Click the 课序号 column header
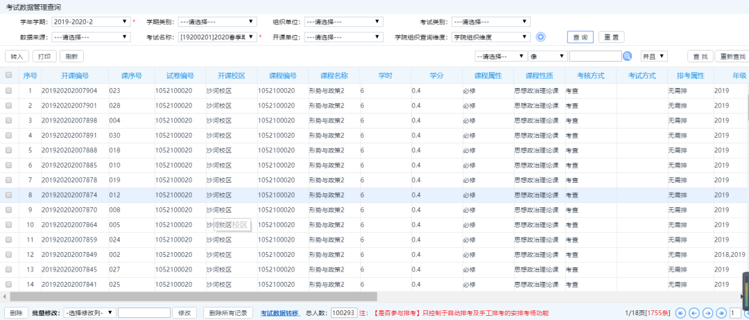The image size is (749, 320). click(x=131, y=75)
